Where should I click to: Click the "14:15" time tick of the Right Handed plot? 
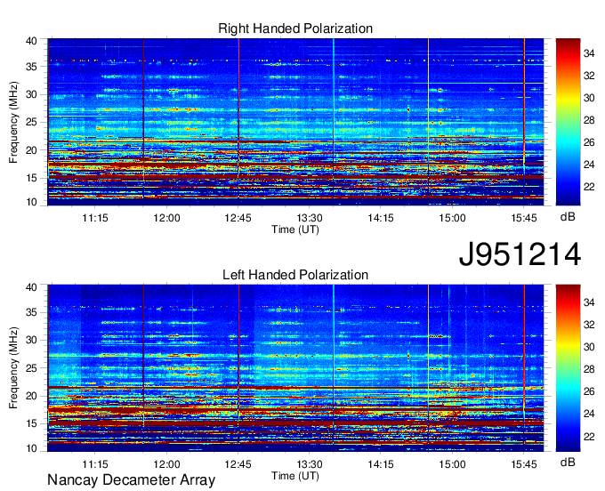click(381, 218)
